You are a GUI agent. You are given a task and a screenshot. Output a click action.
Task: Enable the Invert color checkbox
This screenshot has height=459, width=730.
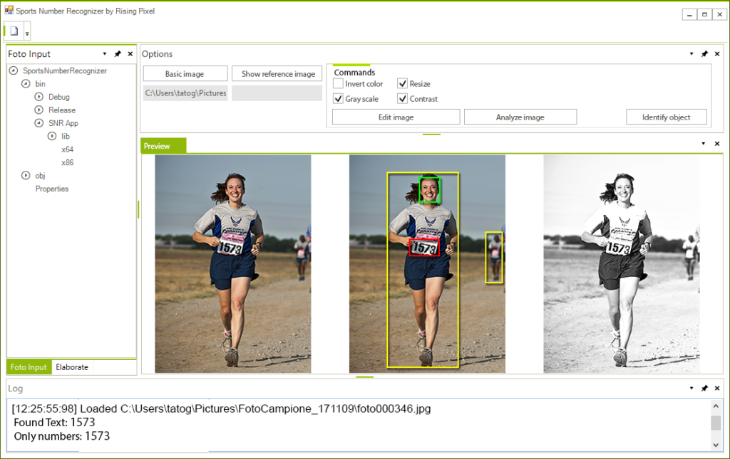click(338, 83)
